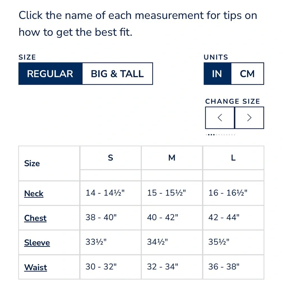Image resolution: width=282 pixels, height=282 pixels.
Task: Switch to BIG & TALL sizing
Action: (x=117, y=74)
